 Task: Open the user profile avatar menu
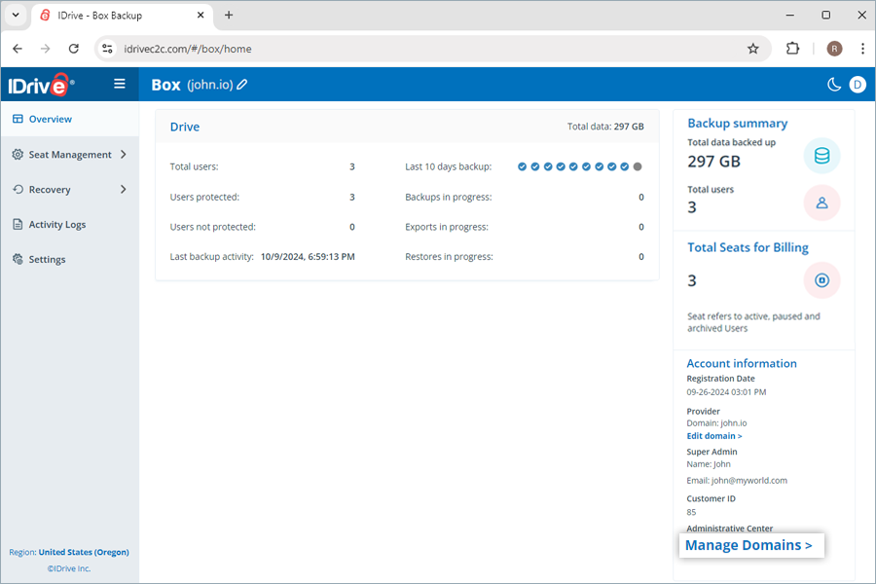858,85
